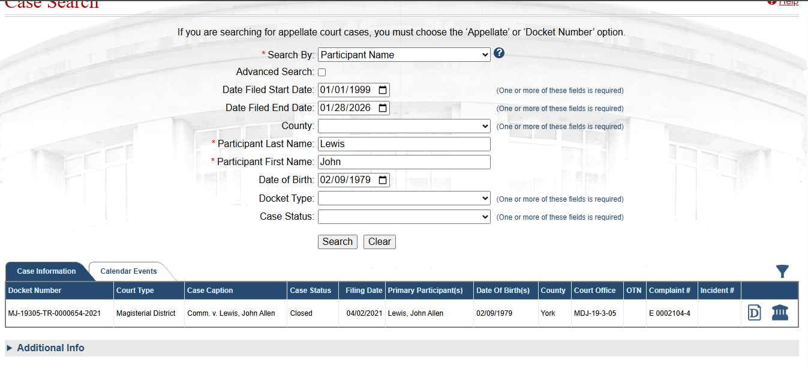The image size is (808, 365).
Task: Click the court summary building icon
Action: click(x=780, y=312)
